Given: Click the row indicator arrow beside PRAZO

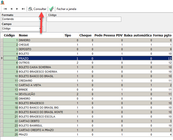Looking at the screenshot, I should tap(2, 58).
